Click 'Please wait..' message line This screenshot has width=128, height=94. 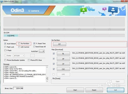(x=11, y=73)
